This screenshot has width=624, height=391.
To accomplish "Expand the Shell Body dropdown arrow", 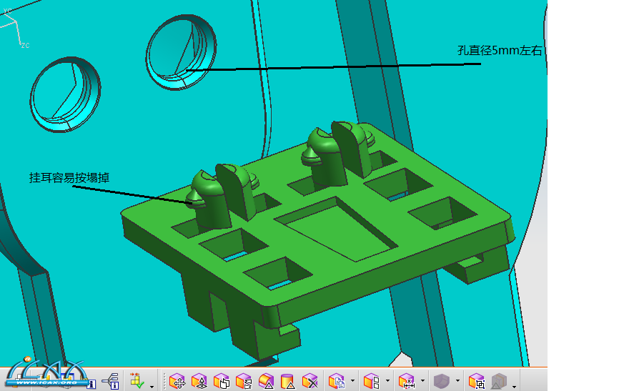I will [x=457, y=381].
